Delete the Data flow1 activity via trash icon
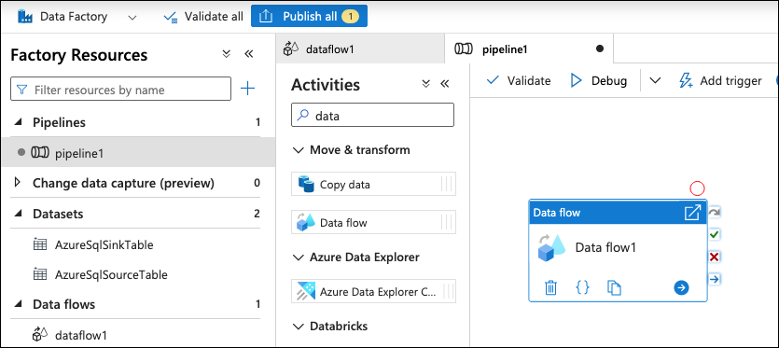 tap(550, 287)
